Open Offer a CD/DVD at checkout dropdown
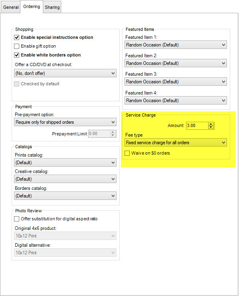Image resolution: width=239 pixels, height=296 pixels. pyautogui.click(x=65, y=73)
